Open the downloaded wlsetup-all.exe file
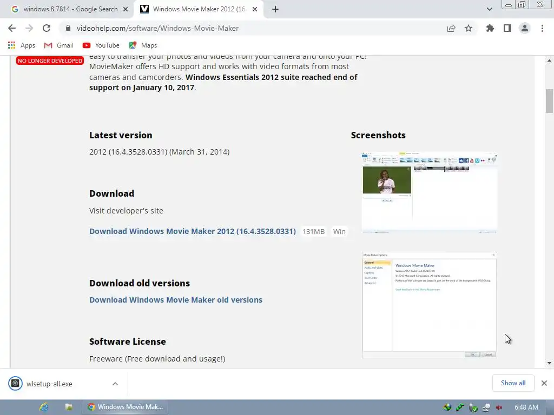 point(49,384)
